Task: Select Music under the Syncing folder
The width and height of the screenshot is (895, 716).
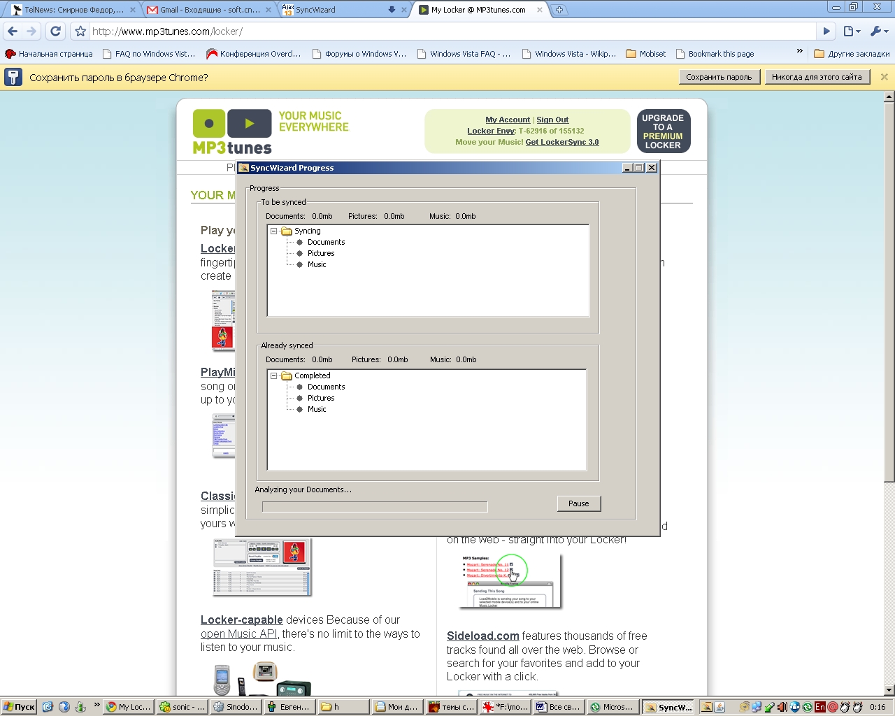Action: [317, 264]
